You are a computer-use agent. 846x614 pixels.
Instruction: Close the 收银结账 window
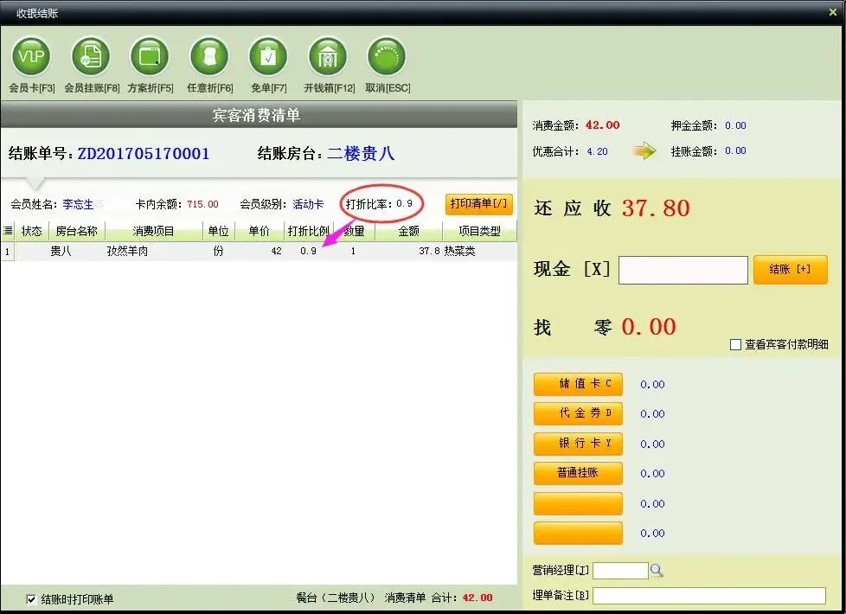pos(832,12)
